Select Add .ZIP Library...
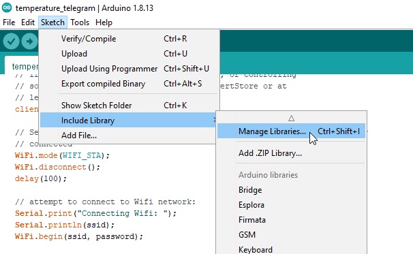Screen dimensions: 413x254 [x=291, y=153]
